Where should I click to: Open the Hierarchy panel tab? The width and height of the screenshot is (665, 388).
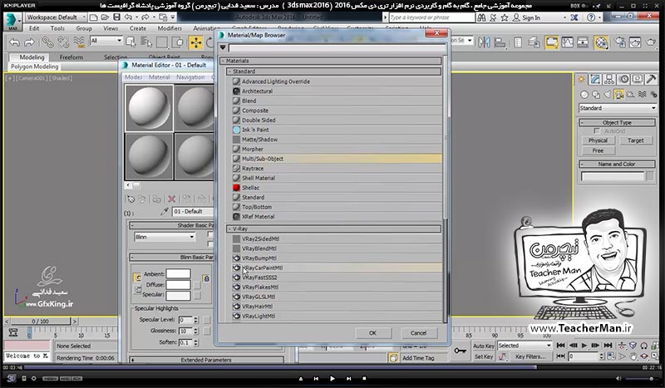[609, 79]
